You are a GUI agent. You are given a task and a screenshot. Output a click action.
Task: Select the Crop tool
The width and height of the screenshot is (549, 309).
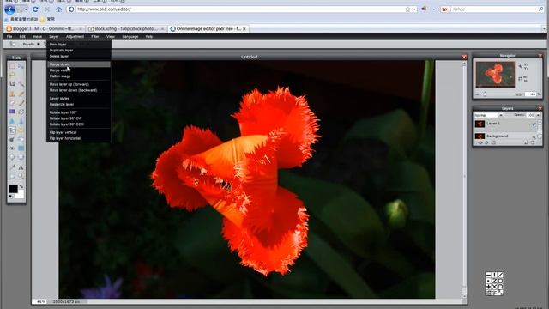[12, 84]
